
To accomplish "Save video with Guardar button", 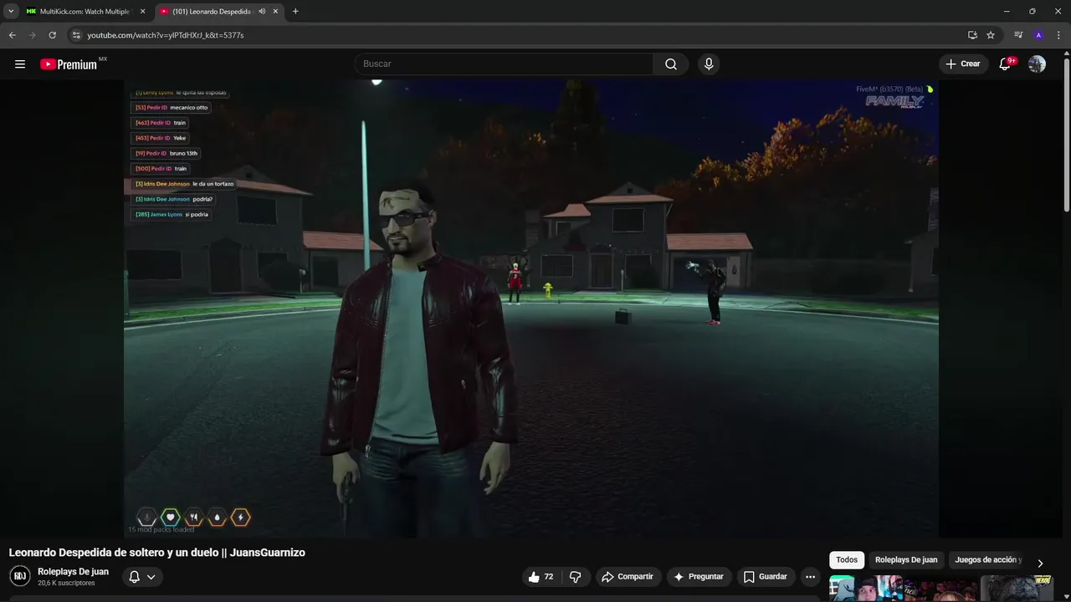I will point(766,577).
